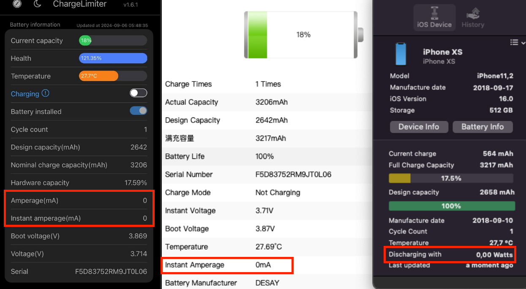The height and width of the screenshot is (289, 526).
Task: Click the Current capacity 18% bar
Action: (x=113, y=41)
